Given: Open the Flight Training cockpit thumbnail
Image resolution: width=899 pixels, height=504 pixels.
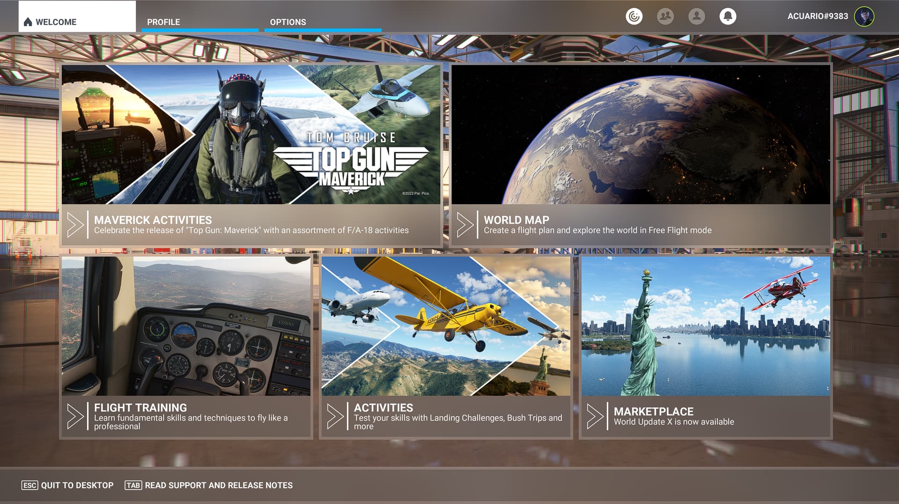Looking at the screenshot, I should [x=186, y=326].
